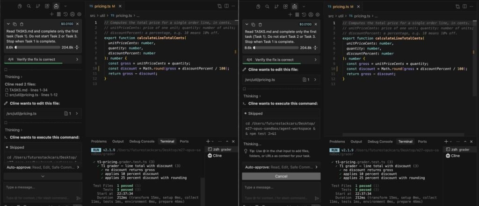479x206 pixels.
Task: Close pricing.ts tab in left window
Action: [x=120, y=6]
